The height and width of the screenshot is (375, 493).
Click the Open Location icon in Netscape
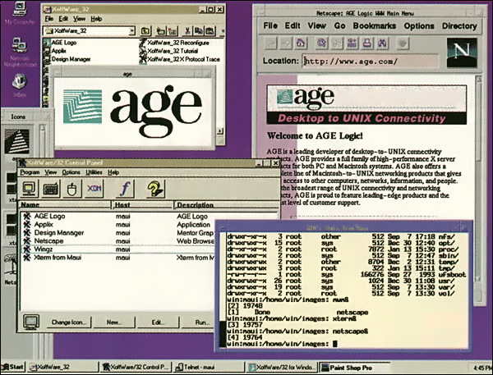tap(352, 43)
